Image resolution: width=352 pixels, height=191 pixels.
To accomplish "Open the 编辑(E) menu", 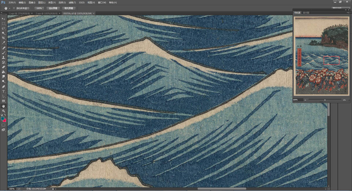I will 22,2.
